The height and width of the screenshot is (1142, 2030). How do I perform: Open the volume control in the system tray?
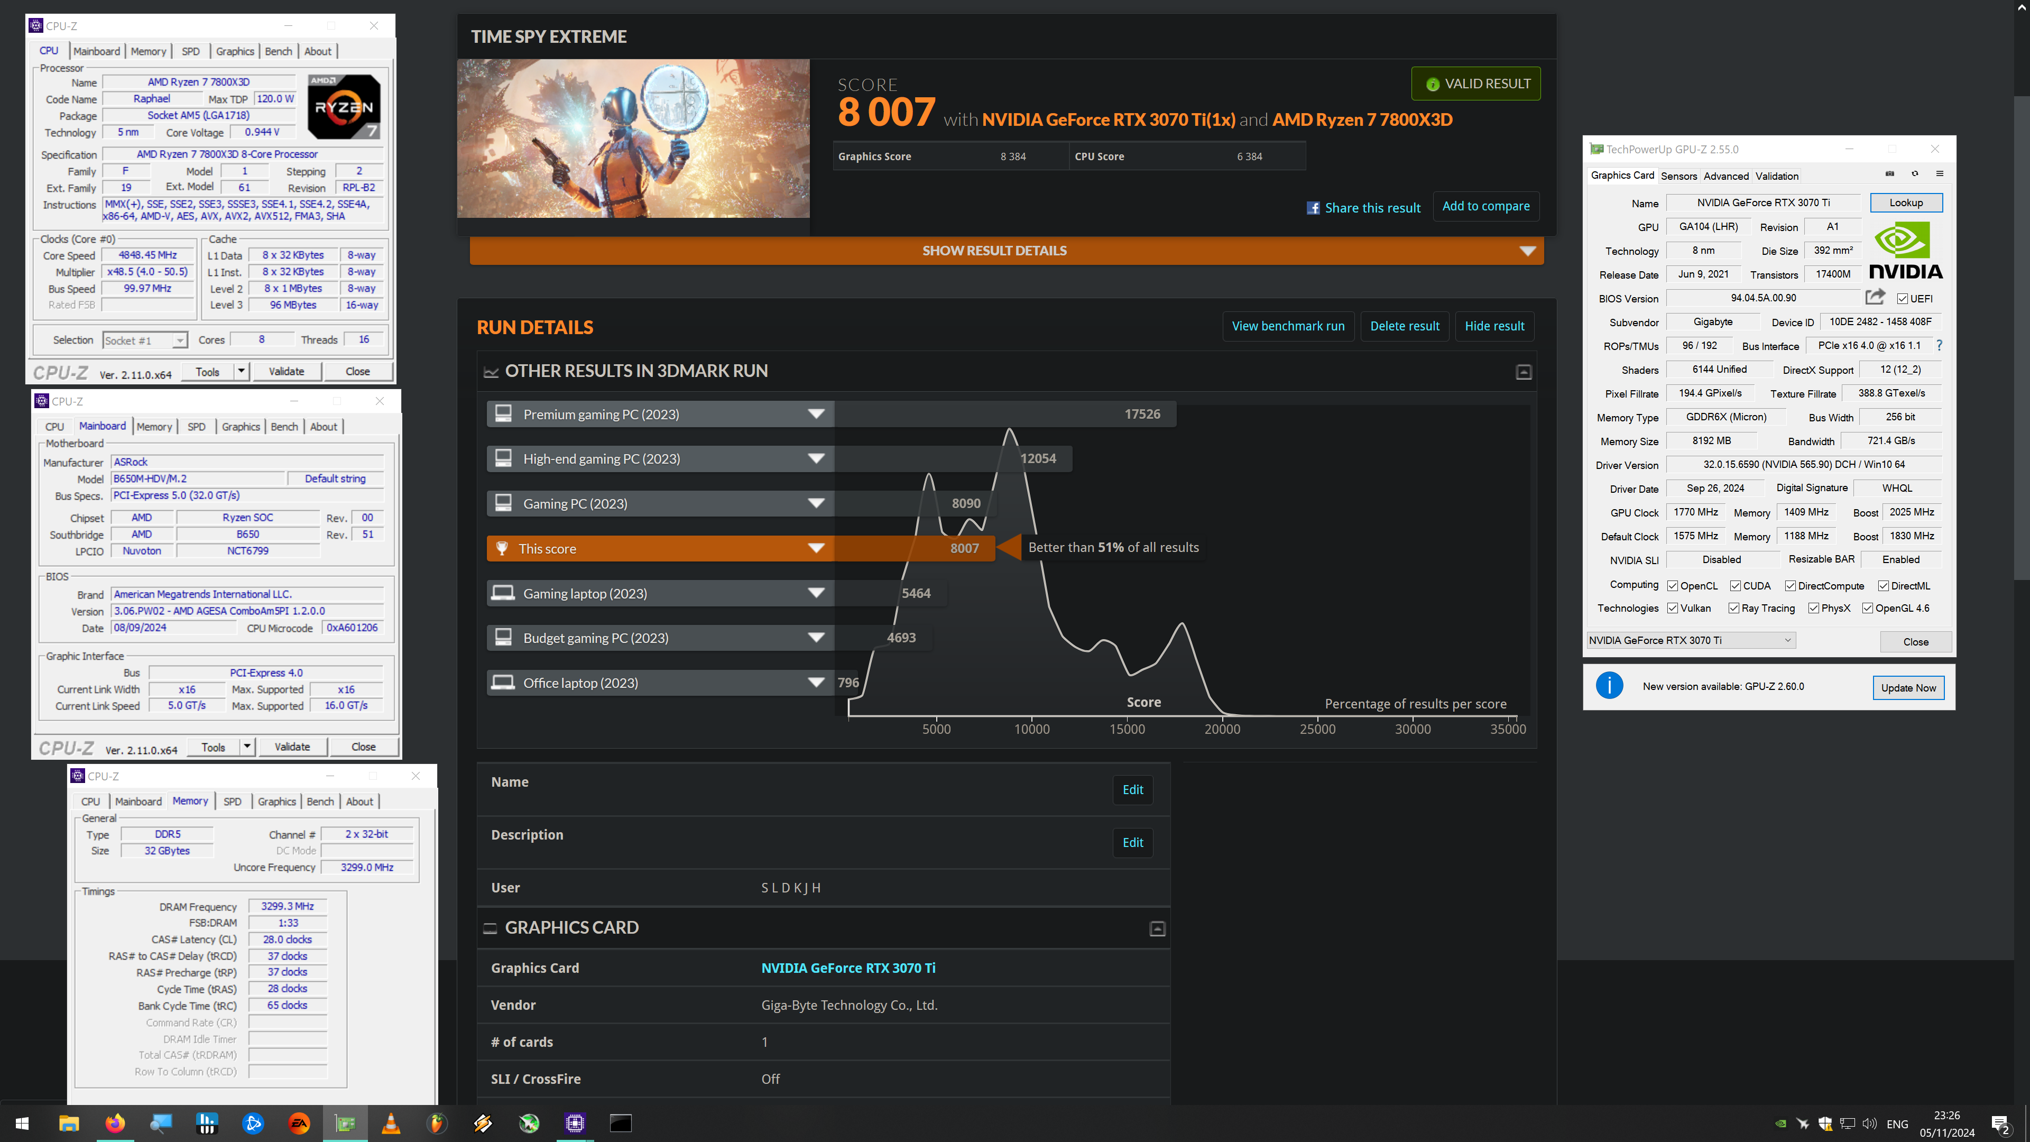pyautogui.click(x=1869, y=1123)
